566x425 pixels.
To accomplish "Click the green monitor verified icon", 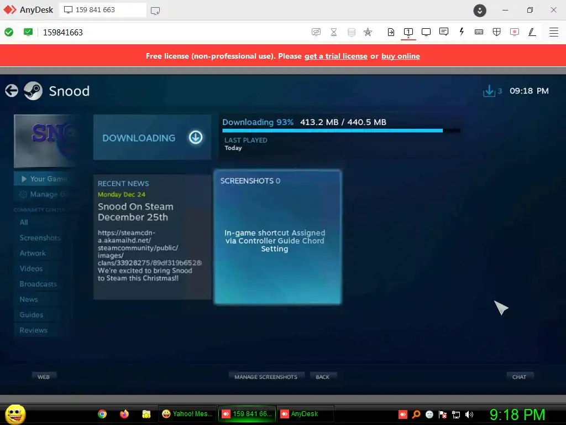I will (x=28, y=32).
